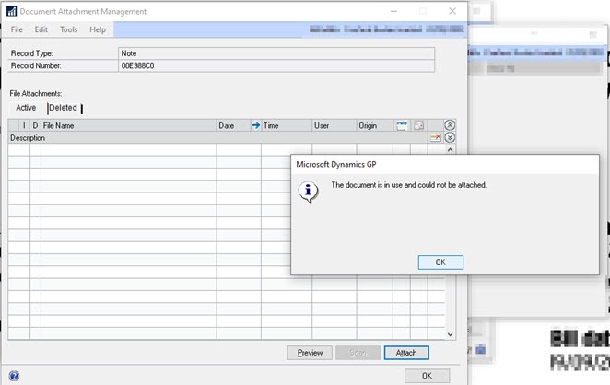
Task: Select the Active attachments tab
Action: pos(26,108)
